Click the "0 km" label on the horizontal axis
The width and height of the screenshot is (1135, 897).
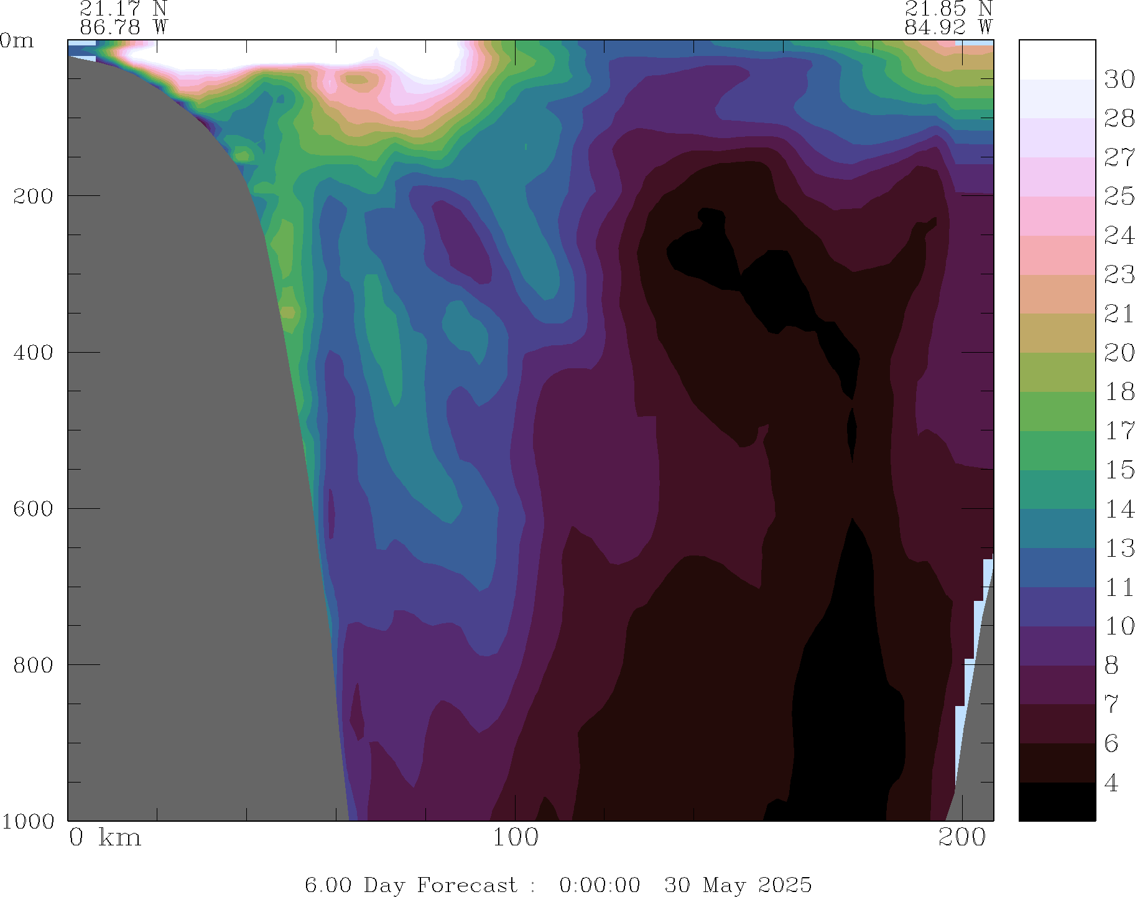point(105,838)
